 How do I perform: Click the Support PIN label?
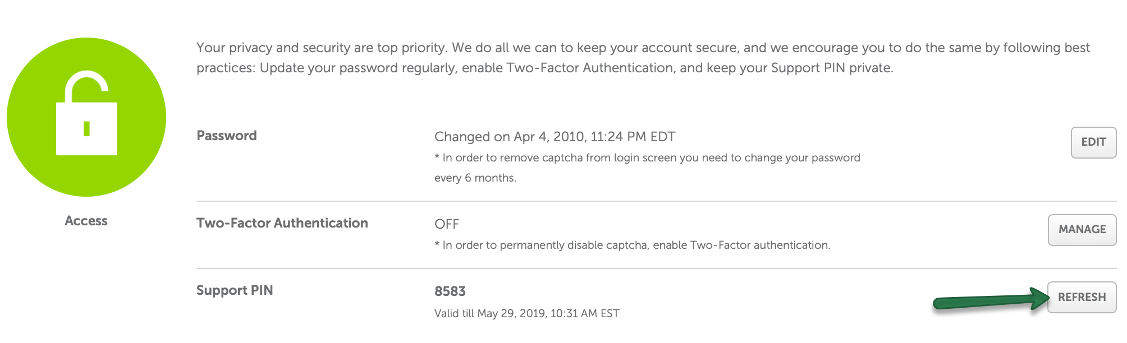pyautogui.click(x=235, y=290)
